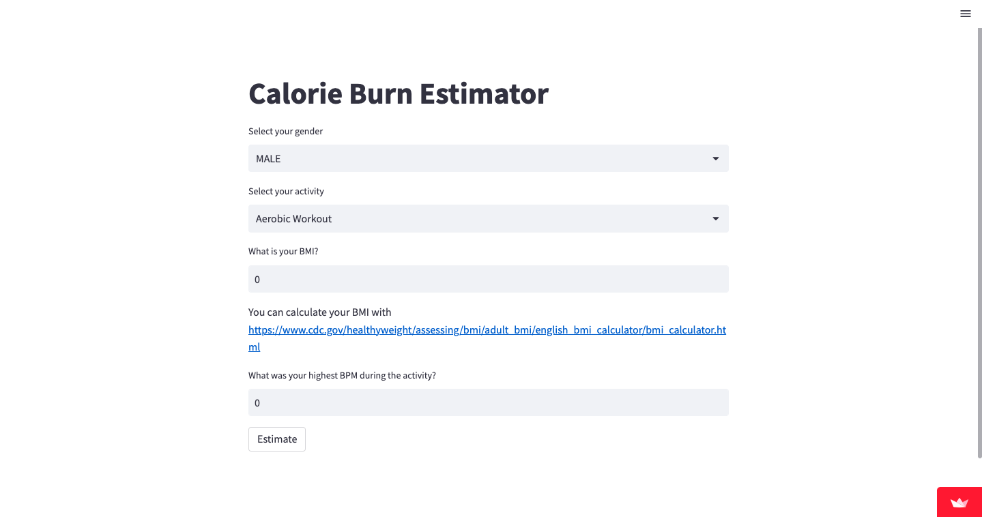Expand the activity dropdown arrow
Viewport: 982px width, 517px height.
click(x=716, y=219)
